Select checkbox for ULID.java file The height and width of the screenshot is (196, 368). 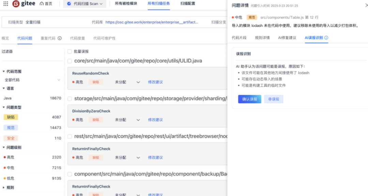coord(70,61)
